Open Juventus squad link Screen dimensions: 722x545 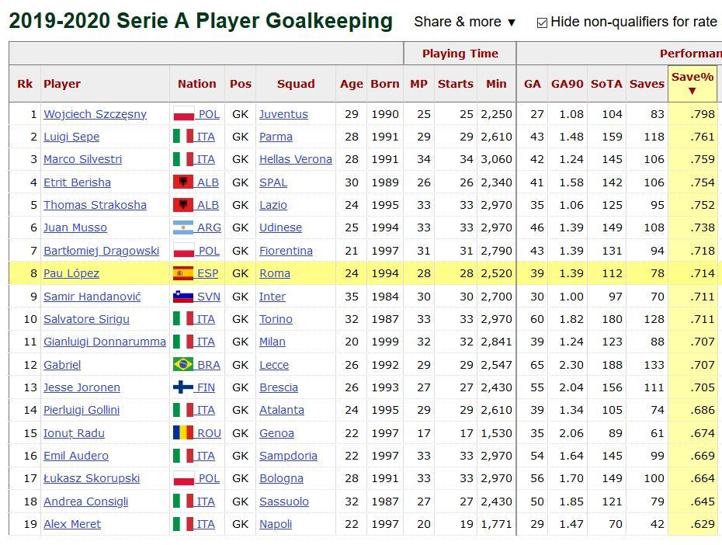click(283, 114)
